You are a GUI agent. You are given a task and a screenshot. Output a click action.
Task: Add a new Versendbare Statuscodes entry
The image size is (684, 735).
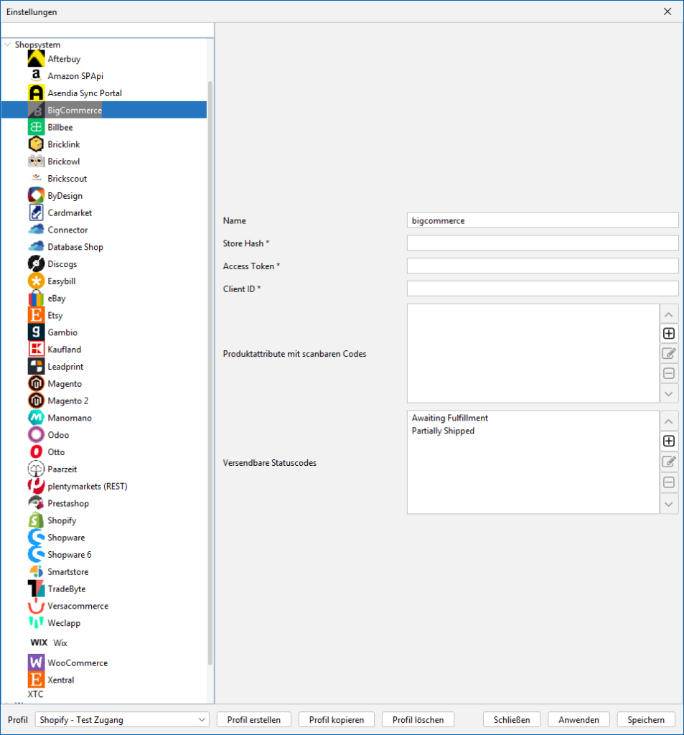click(668, 441)
